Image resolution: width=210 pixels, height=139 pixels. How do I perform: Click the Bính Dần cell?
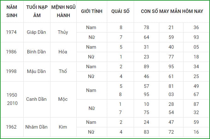coord(37,52)
